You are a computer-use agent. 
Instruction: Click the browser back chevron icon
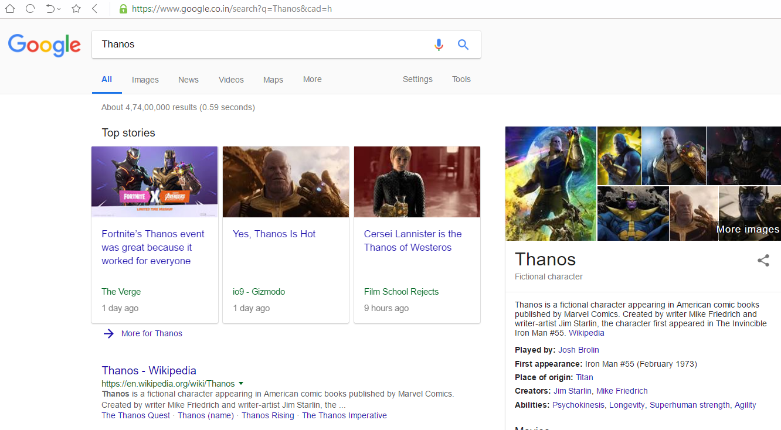[x=95, y=9]
